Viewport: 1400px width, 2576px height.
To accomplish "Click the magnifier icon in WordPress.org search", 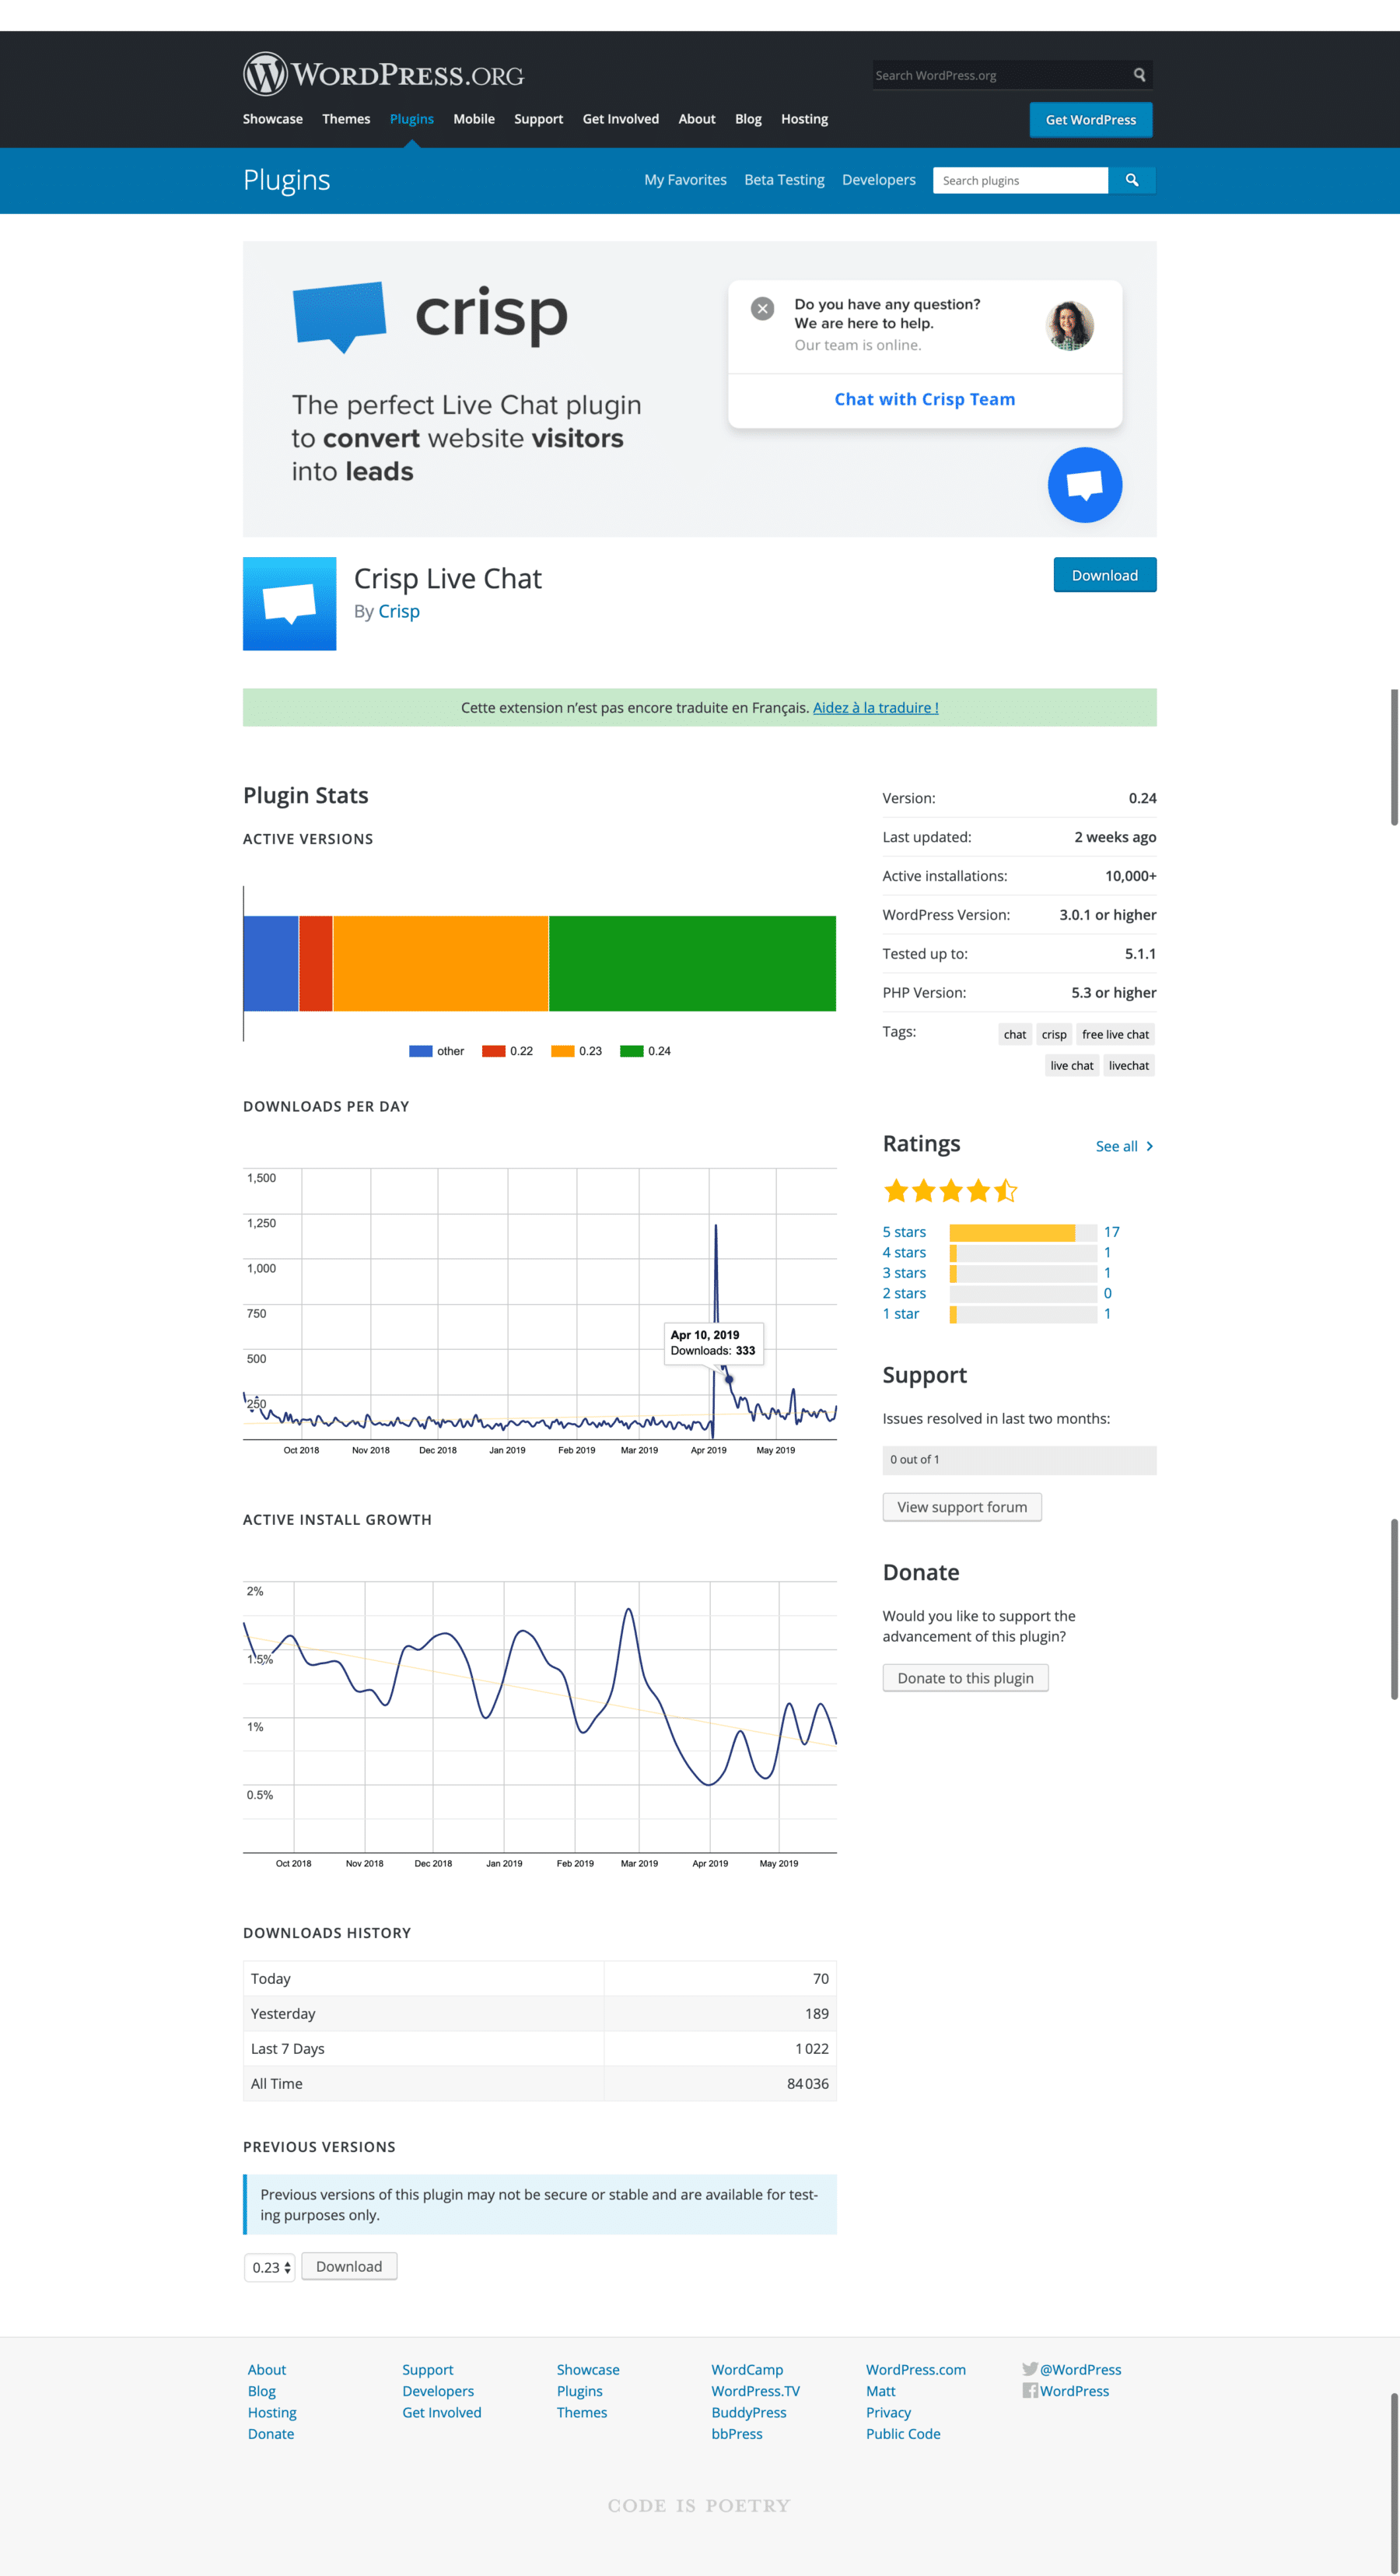I will (1139, 75).
